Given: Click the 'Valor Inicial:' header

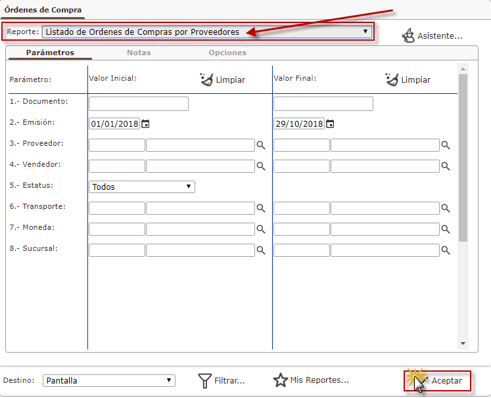Looking at the screenshot, I should (x=113, y=78).
